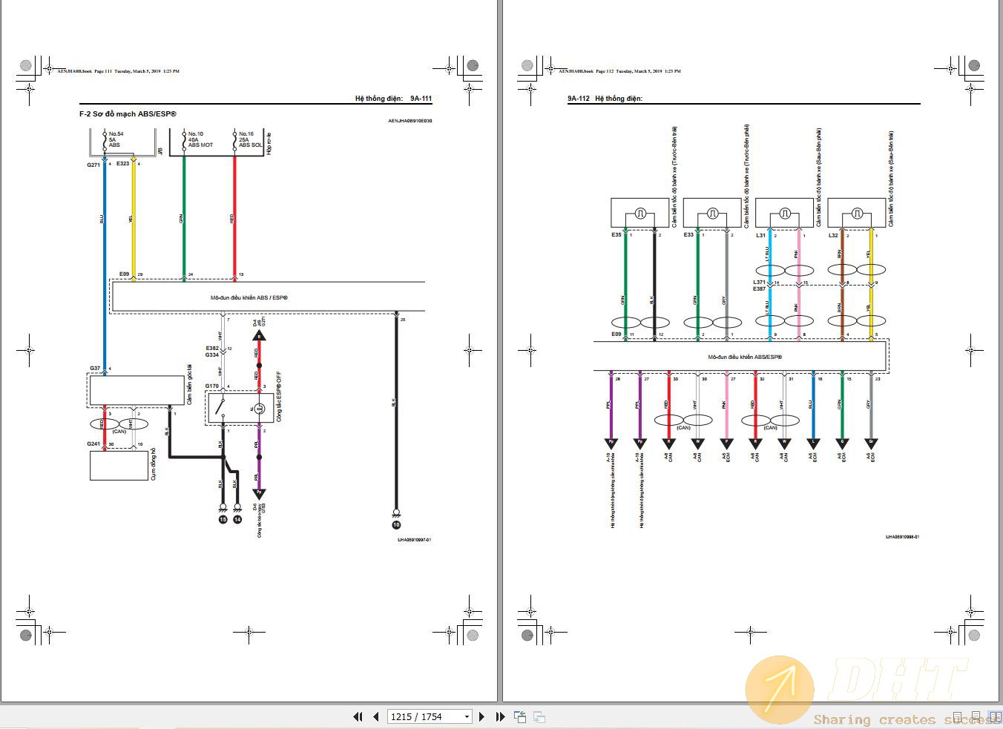
Task: Open the page number dropdown arrow
Action: tap(467, 716)
